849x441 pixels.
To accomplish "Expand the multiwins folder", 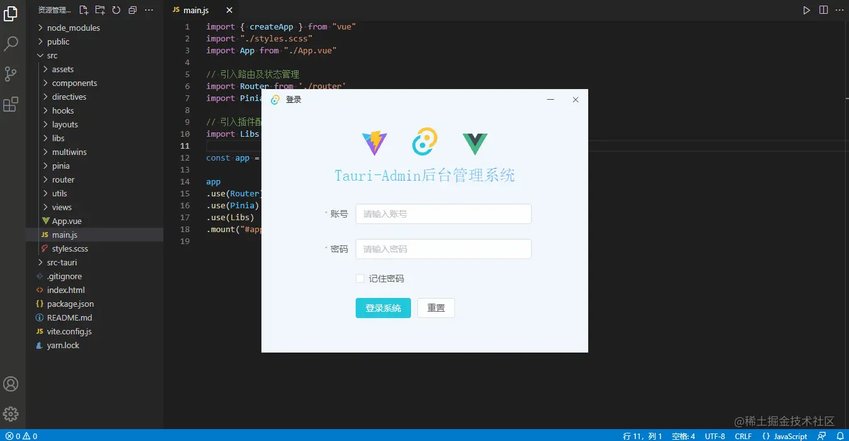I will coord(94,152).
